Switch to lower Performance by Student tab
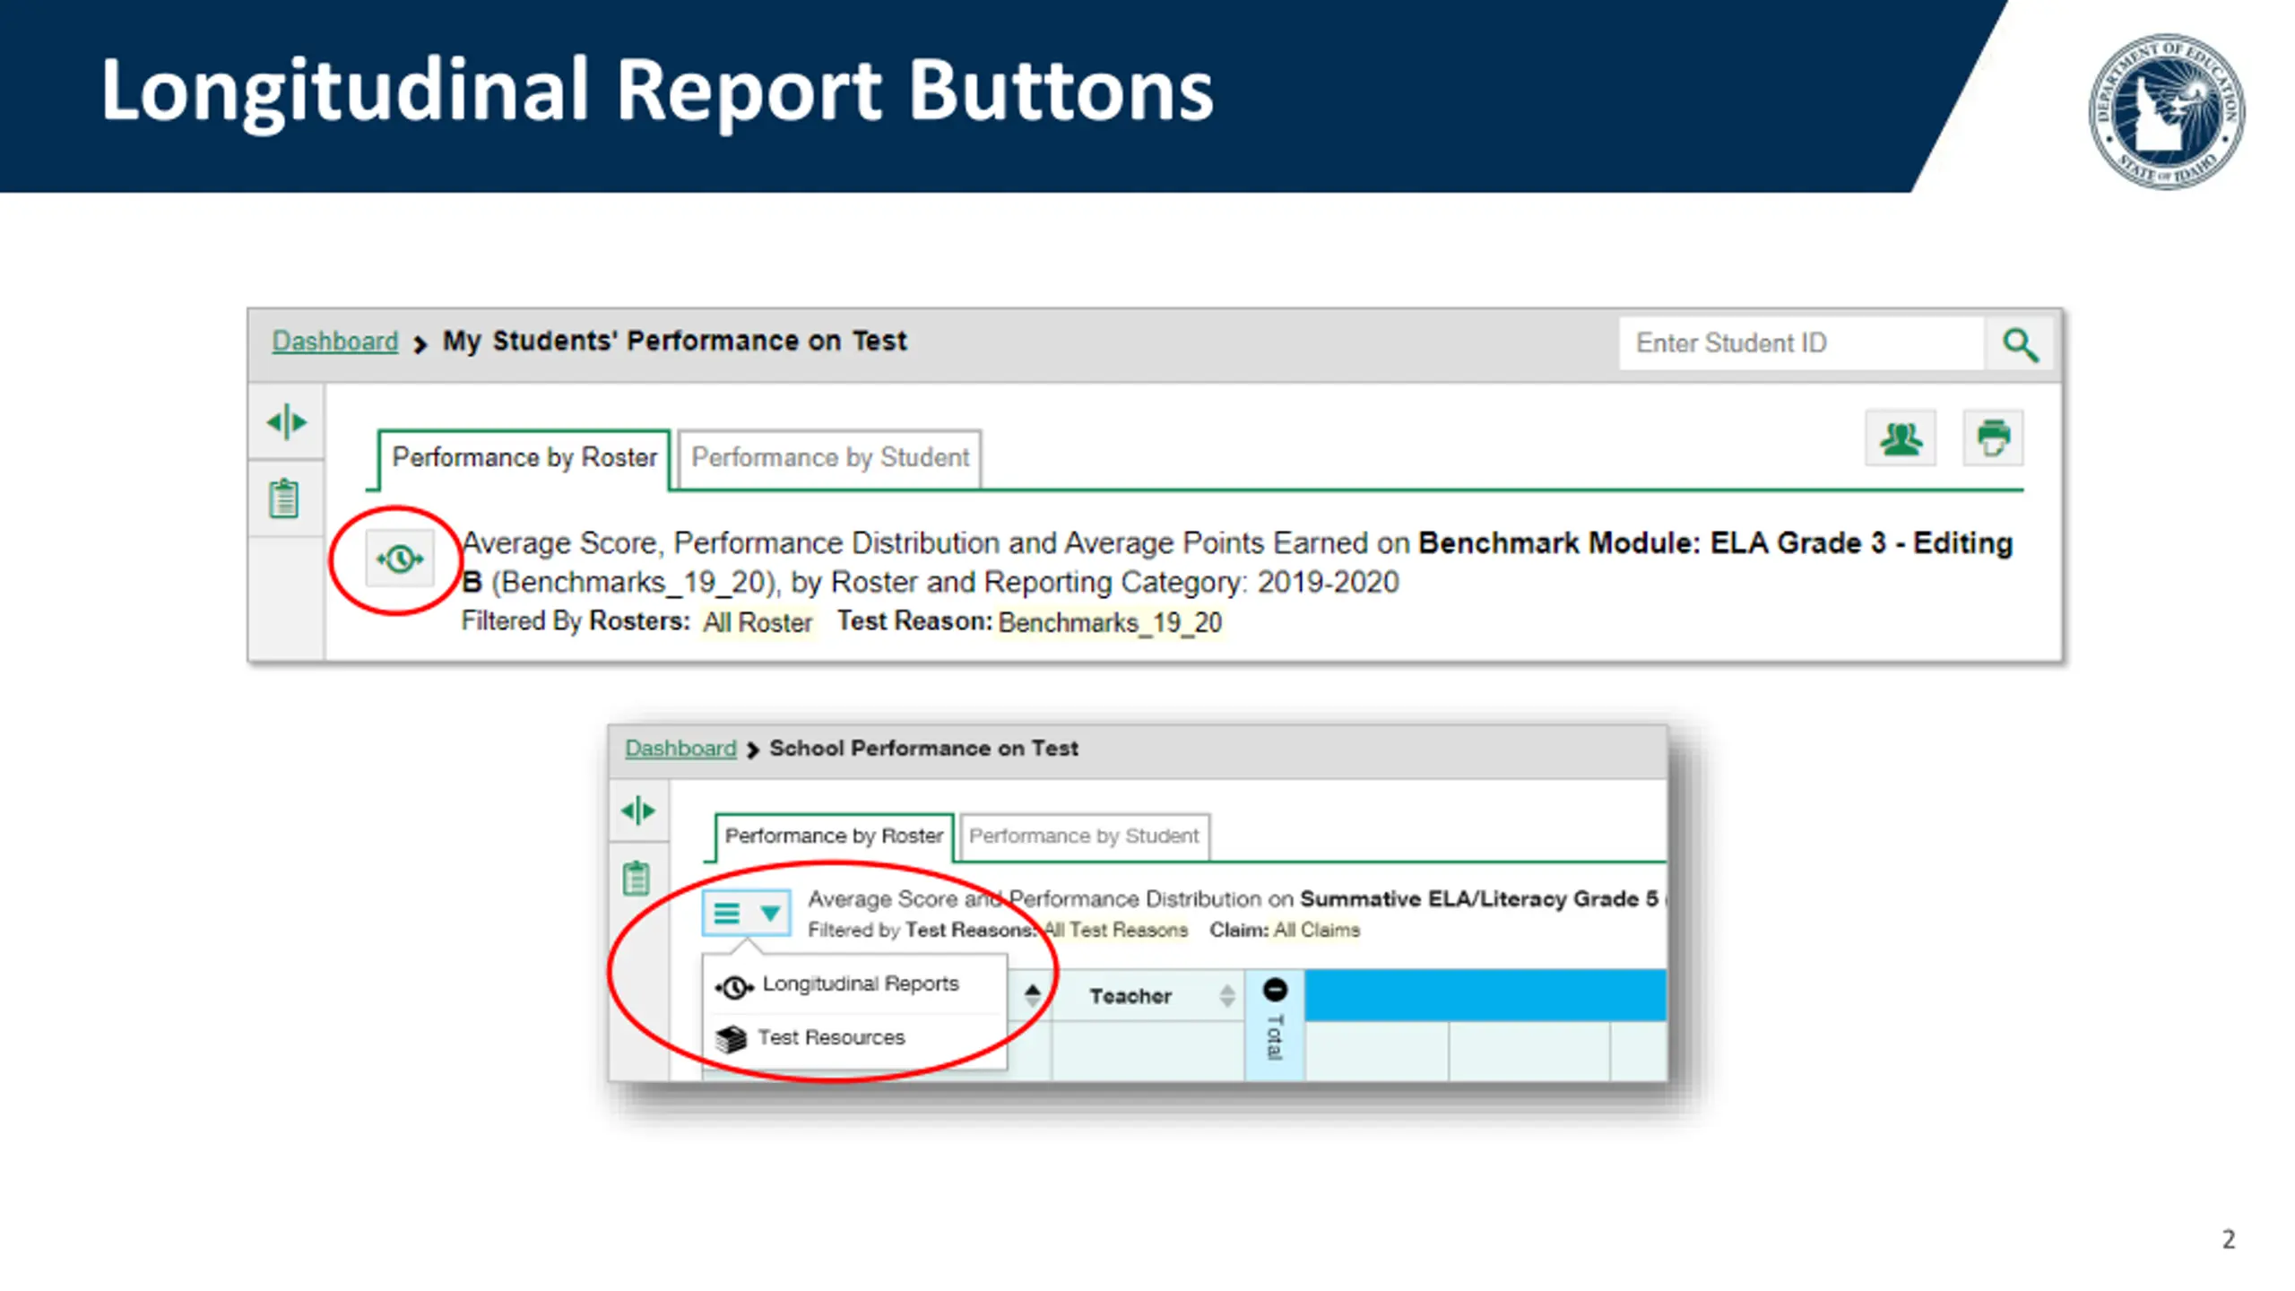This screenshot has width=2295, height=1291. click(x=1083, y=836)
